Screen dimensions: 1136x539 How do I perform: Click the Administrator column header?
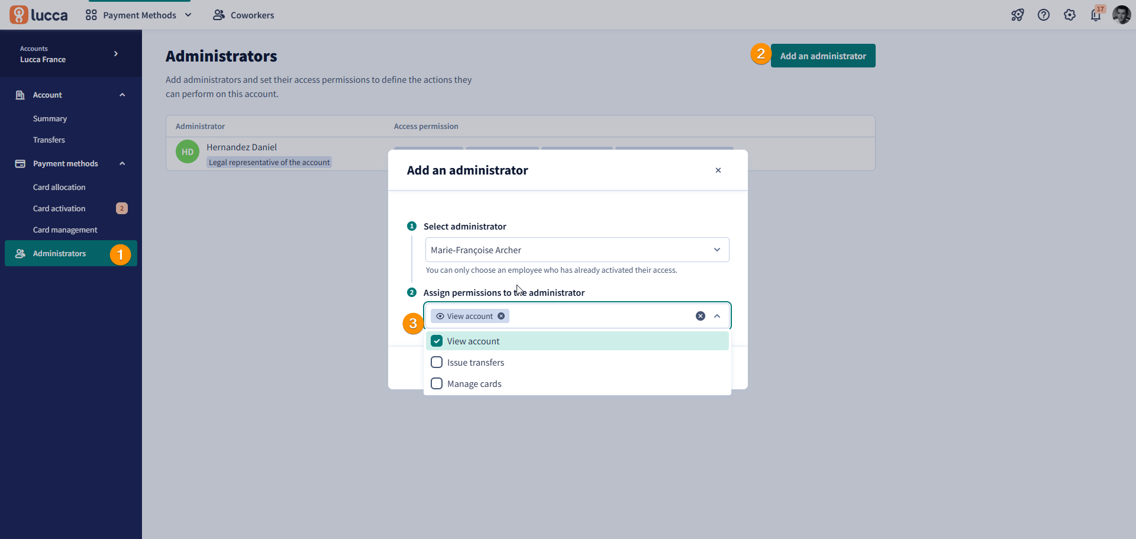pyautogui.click(x=200, y=126)
